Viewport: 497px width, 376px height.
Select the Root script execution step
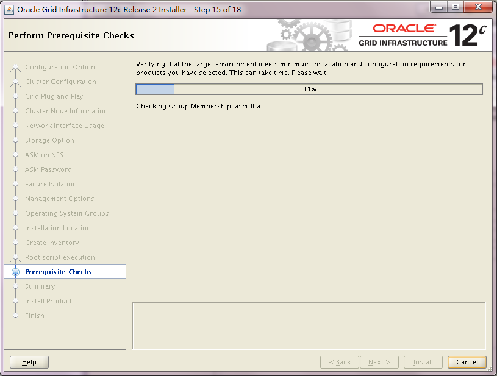(x=60, y=257)
